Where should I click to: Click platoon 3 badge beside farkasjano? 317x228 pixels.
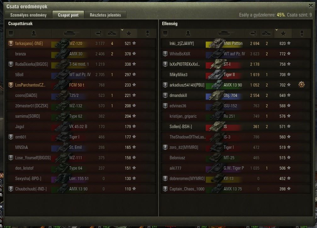click(x=11, y=43)
